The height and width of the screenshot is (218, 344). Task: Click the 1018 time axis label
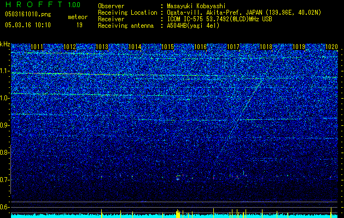point(266,47)
